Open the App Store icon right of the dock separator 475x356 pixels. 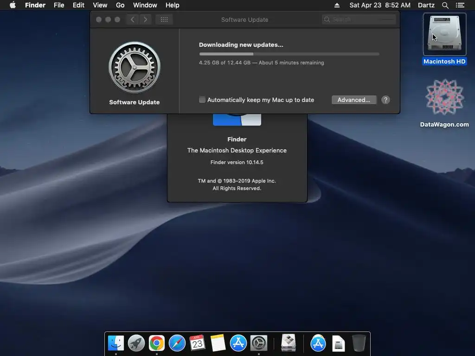pyautogui.click(x=318, y=343)
